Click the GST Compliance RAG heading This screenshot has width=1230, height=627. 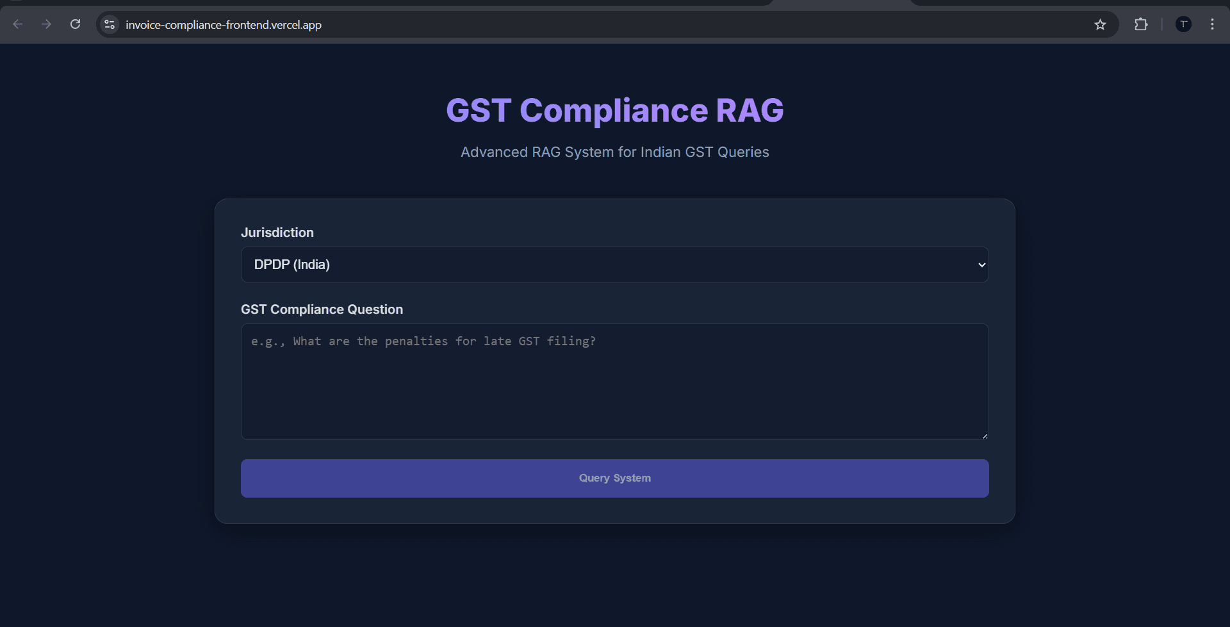point(615,110)
